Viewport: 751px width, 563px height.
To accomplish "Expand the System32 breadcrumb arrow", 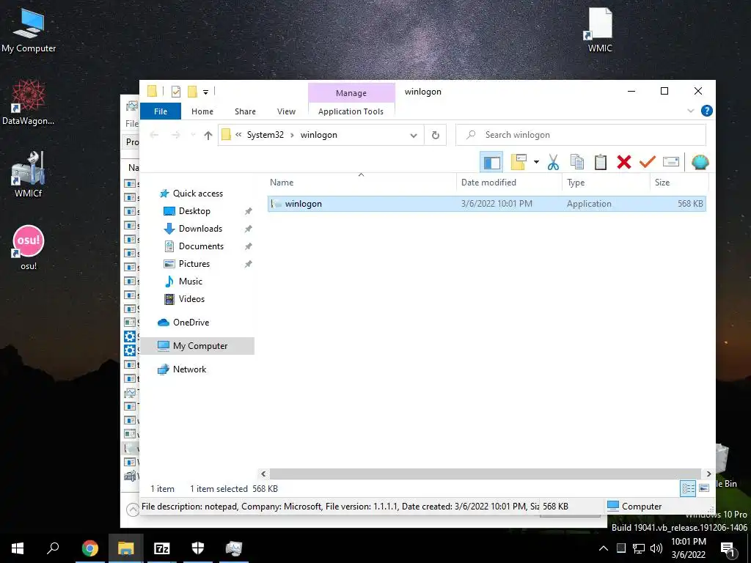I will [292, 136].
